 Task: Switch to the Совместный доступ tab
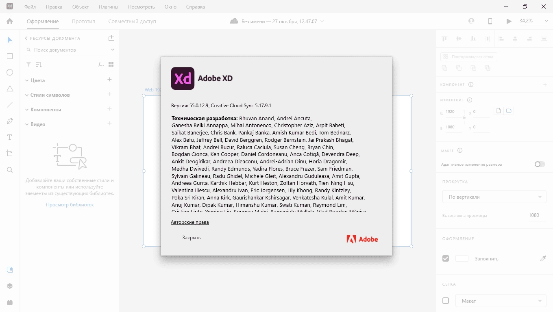(132, 21)
